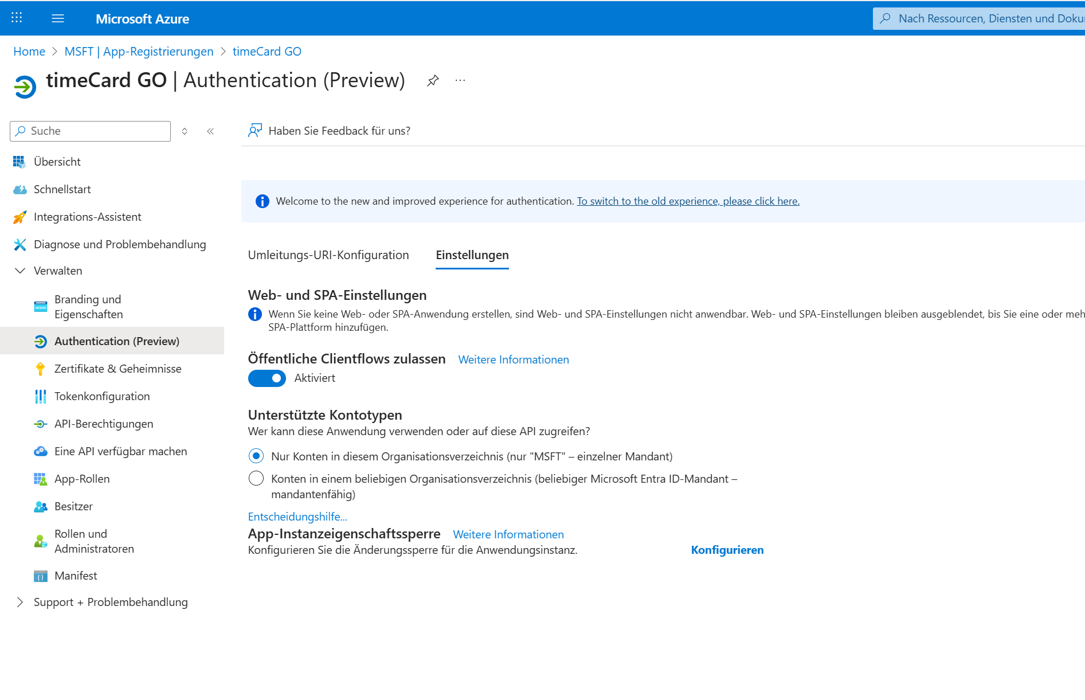Focus the global resource search box

[979, 18]
